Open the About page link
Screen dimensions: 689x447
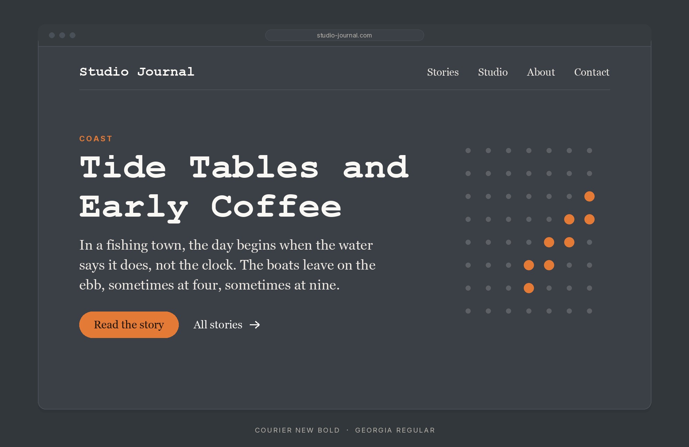pyautogui.click(x=541, y=72)
